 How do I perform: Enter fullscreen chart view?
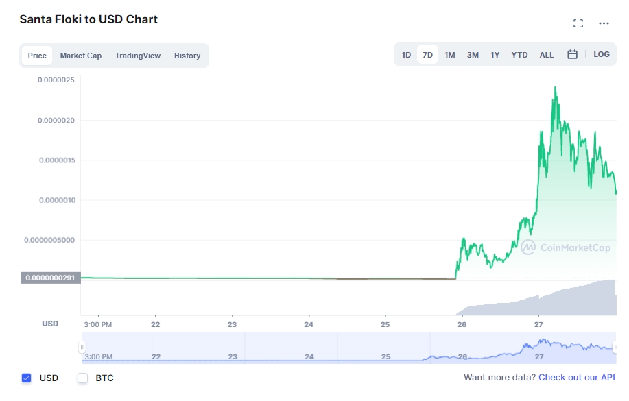[578, 23]
